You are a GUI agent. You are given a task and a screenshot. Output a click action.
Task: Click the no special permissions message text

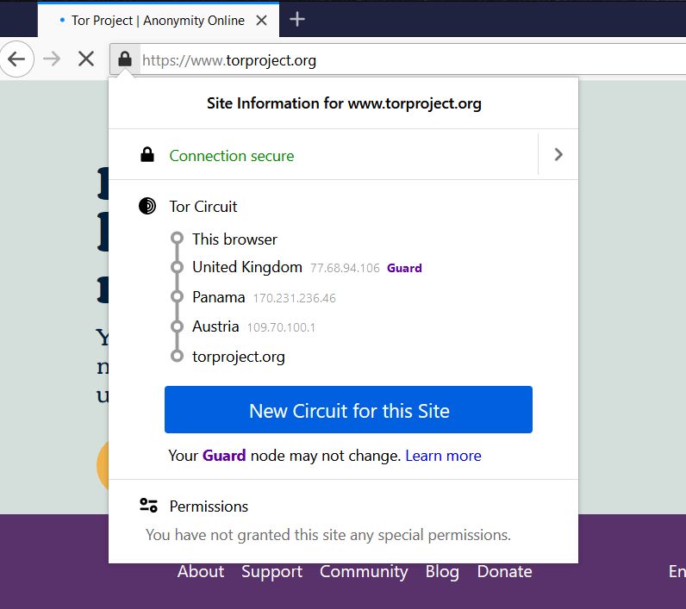pyautogui.click(x=328, y=535)
